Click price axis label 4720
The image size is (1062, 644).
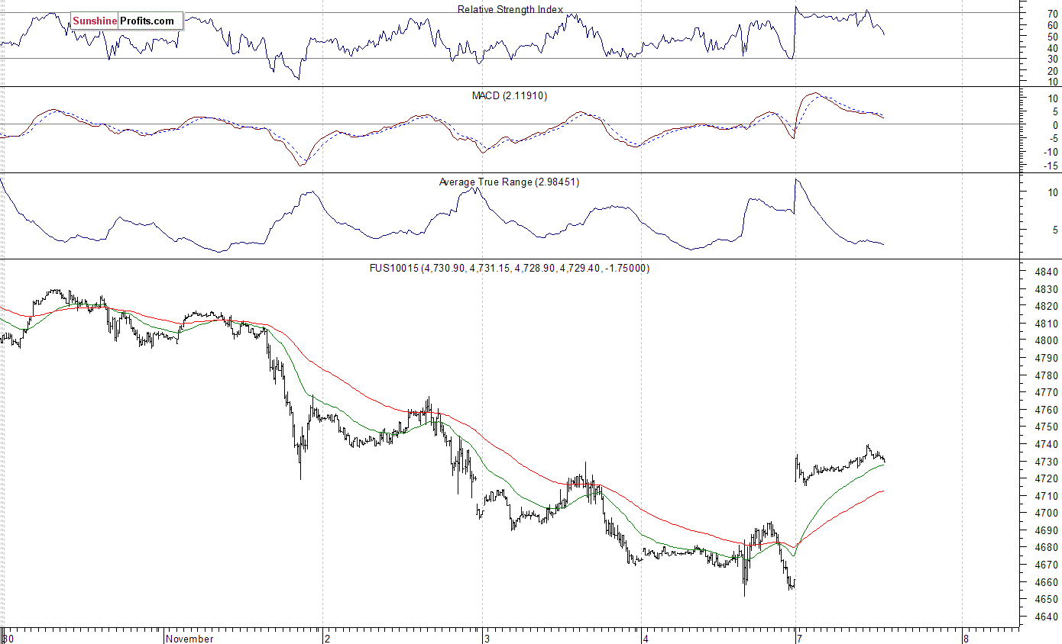pyautogui.click(x=1047, y=478)
